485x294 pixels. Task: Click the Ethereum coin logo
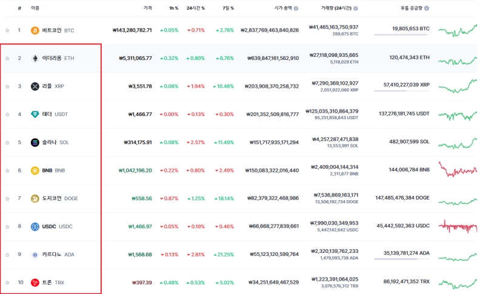tap(35, 58)
